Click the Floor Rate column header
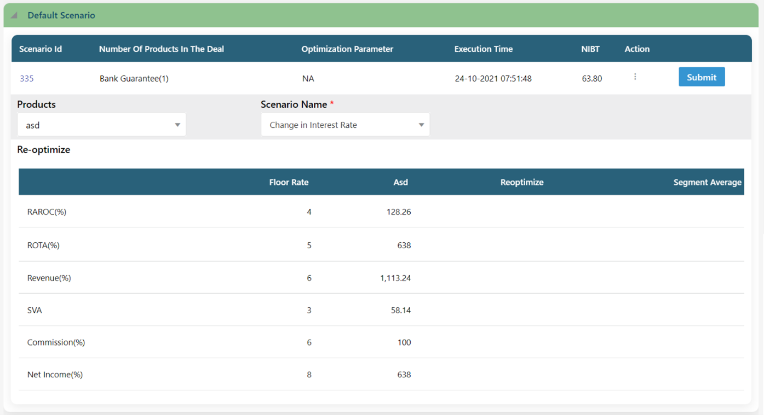This screenshot has width=764, height=415. pos(289,182)
